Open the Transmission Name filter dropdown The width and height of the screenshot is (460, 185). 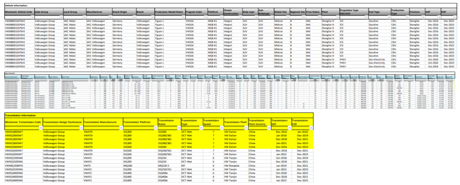click(178, 127)
